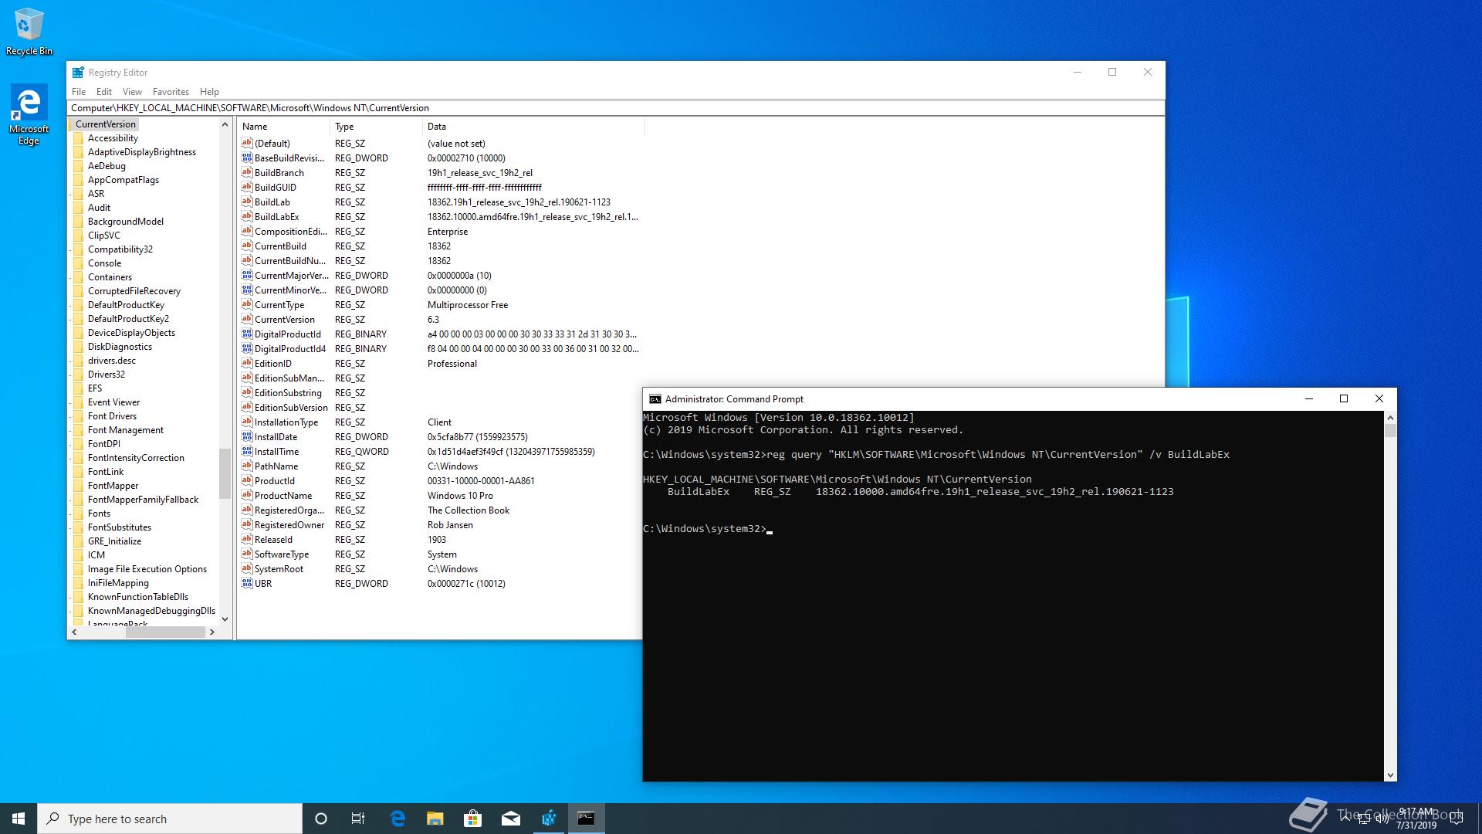Viewport: 1482px width, 834px height.
Task: Open Cortana circle icon on taskbar
Action: (321, 819)
